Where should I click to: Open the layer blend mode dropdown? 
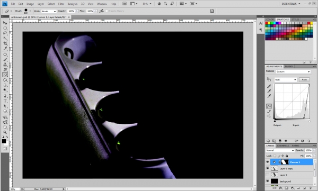point(280,150)
